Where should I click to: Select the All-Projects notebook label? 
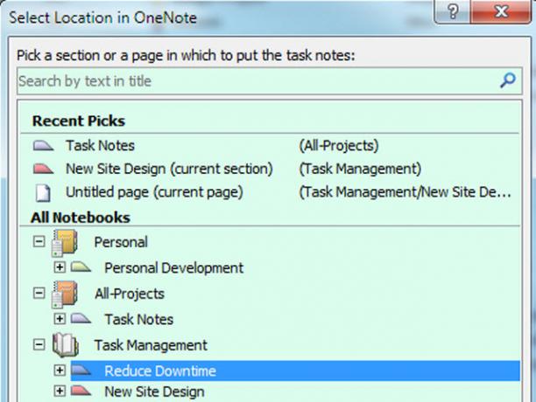point(130,294)
